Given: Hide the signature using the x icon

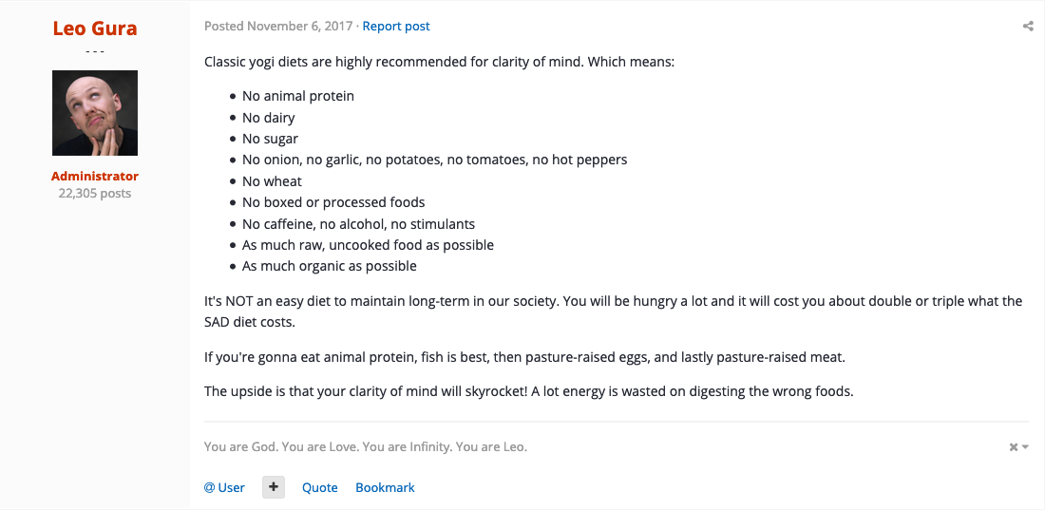Looking at the screenshot, I should (1014, 447).
